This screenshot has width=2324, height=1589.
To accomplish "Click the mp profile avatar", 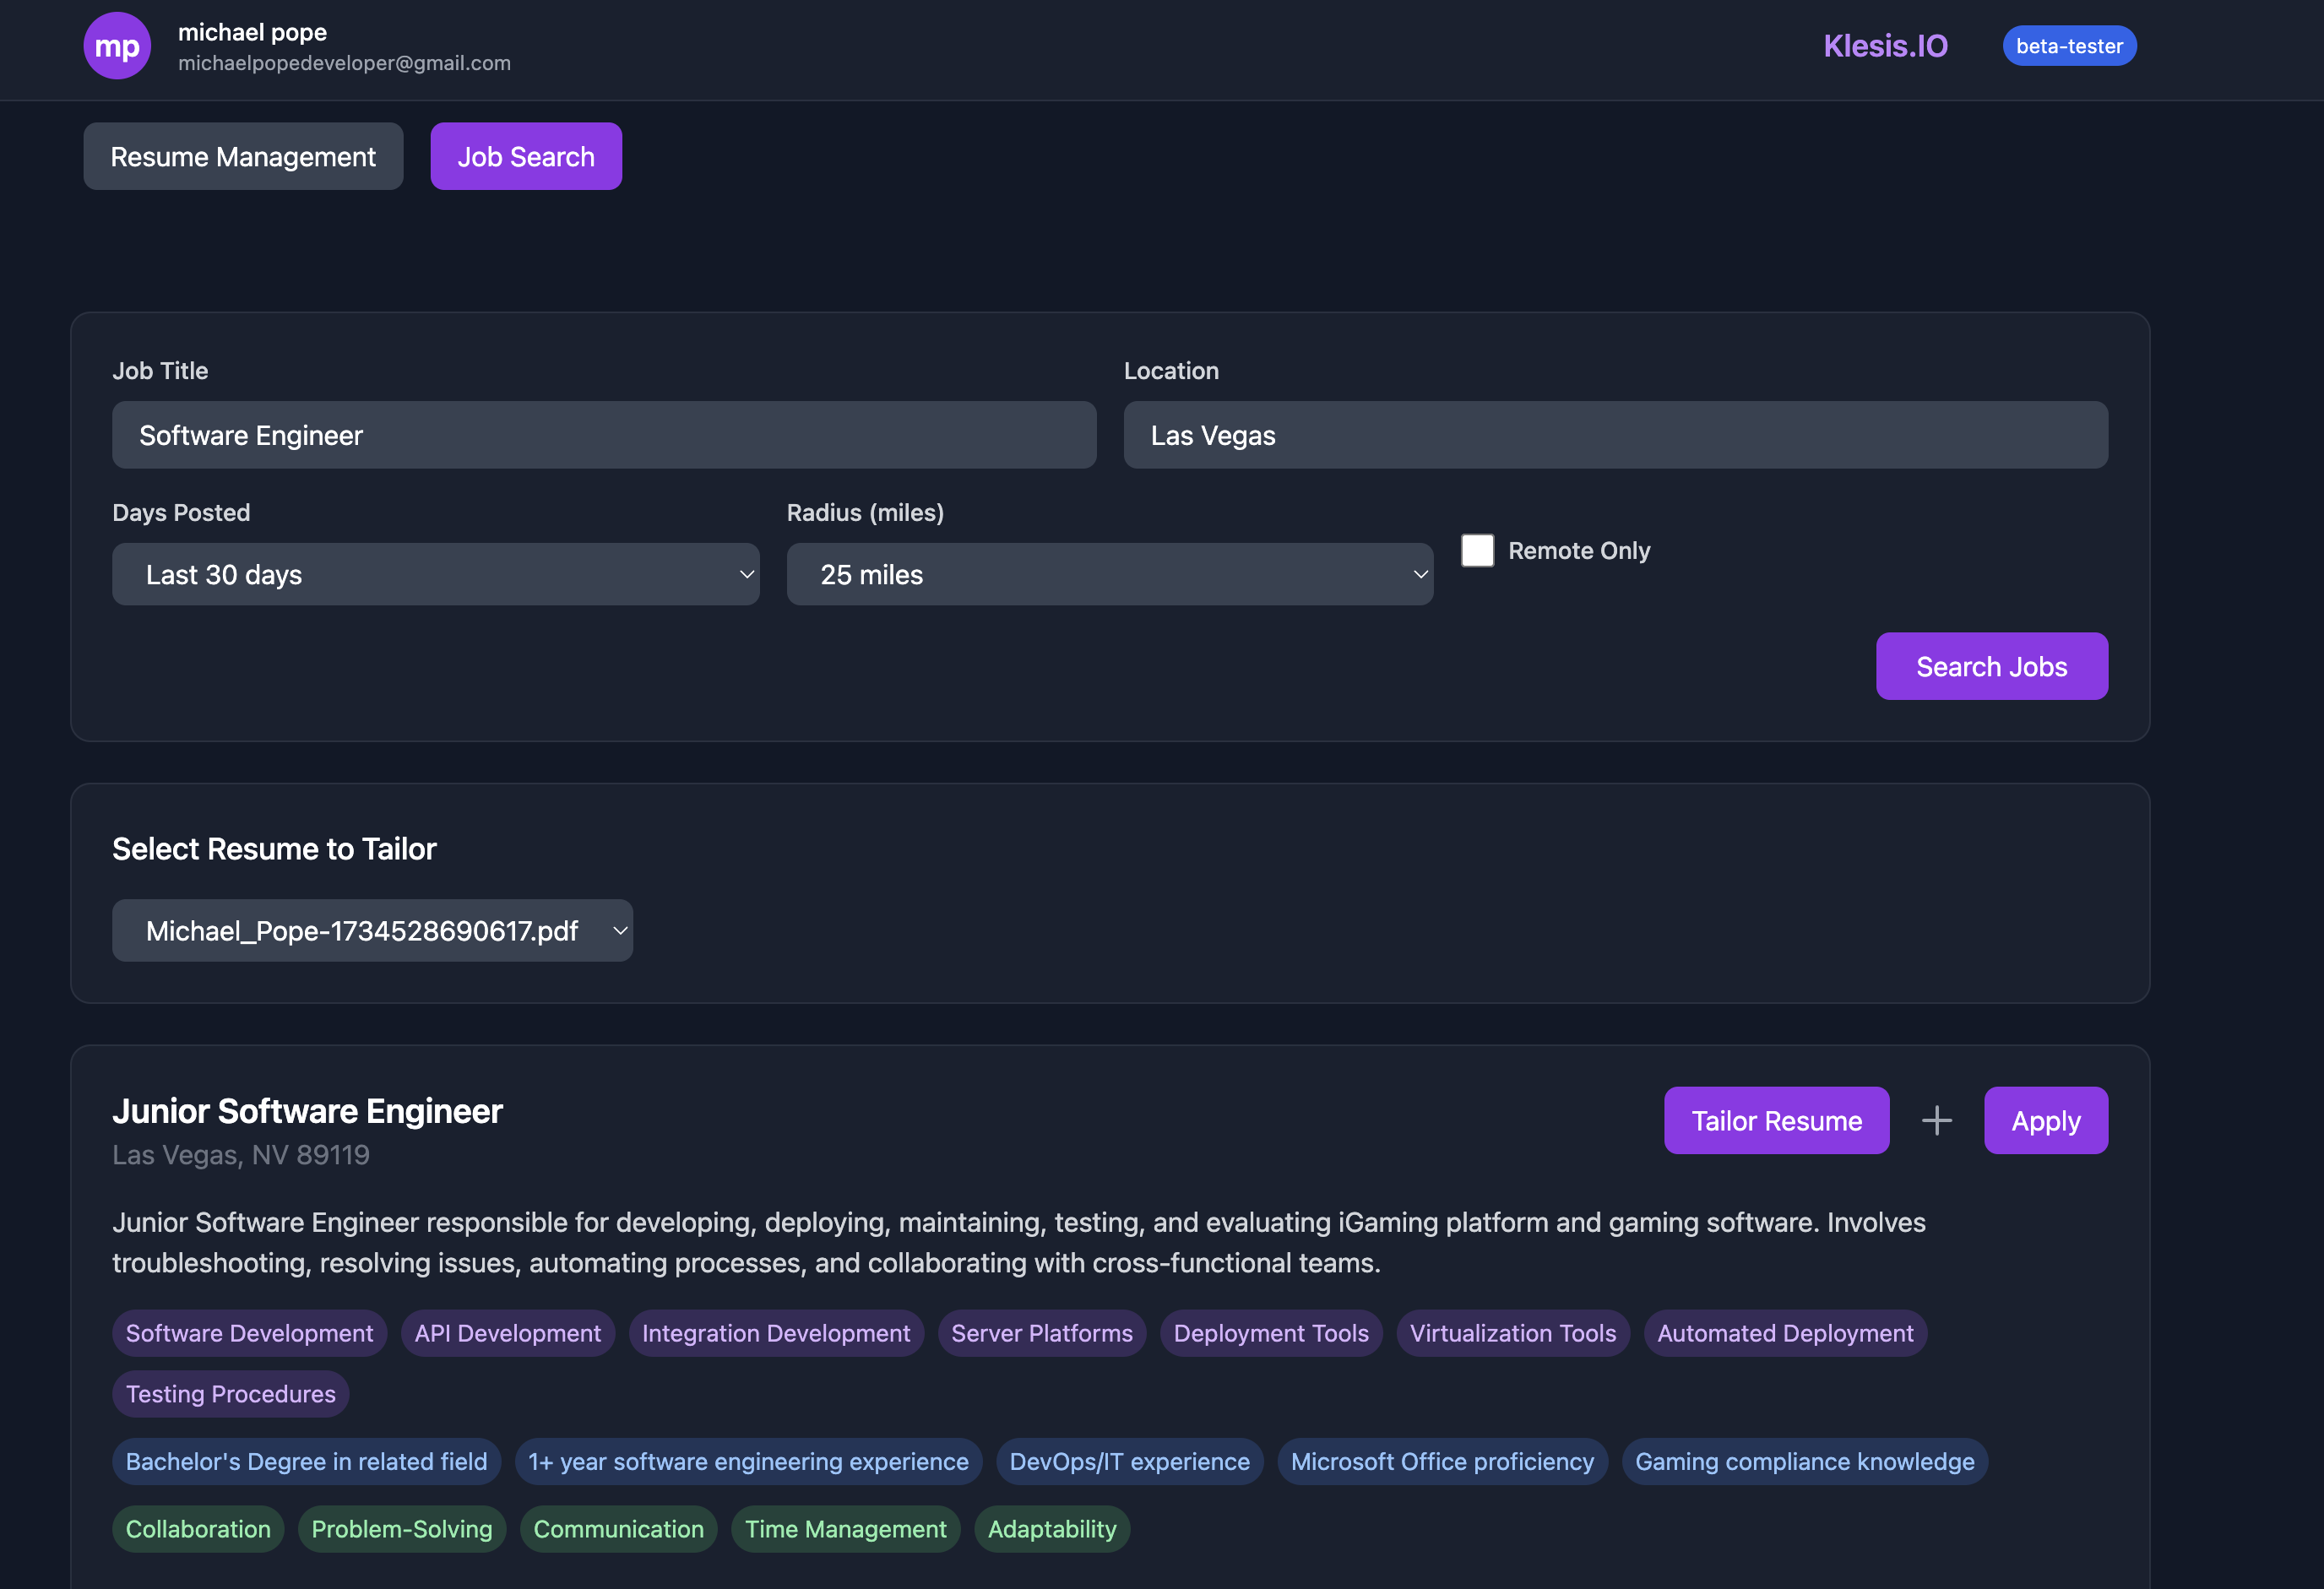I will 117,46.
